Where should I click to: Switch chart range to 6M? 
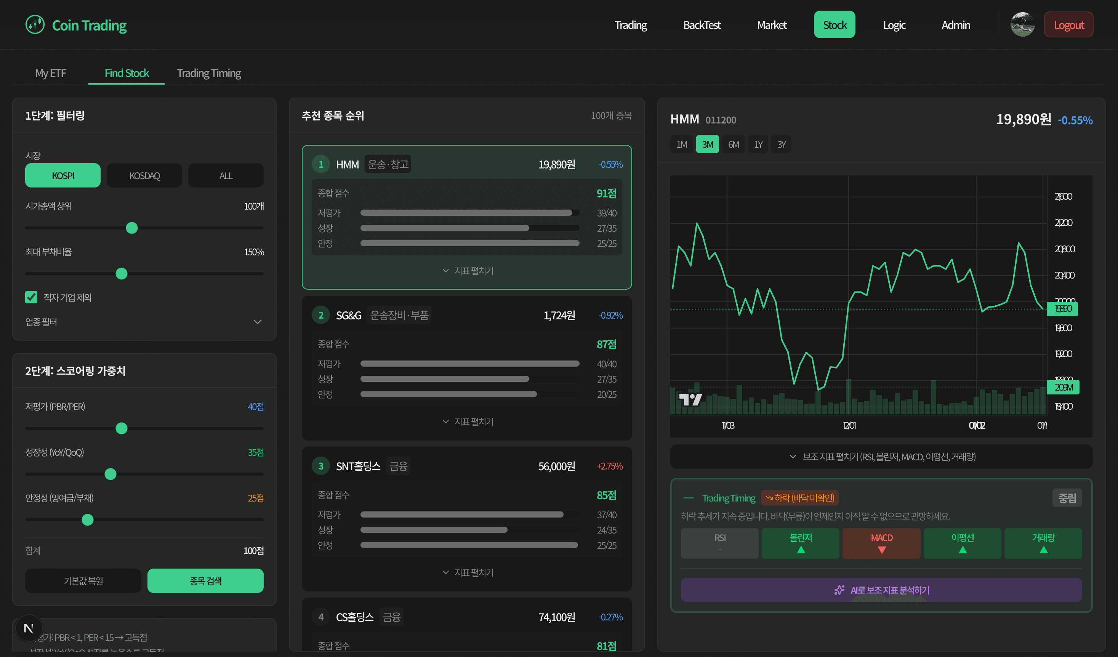(734, 144)
